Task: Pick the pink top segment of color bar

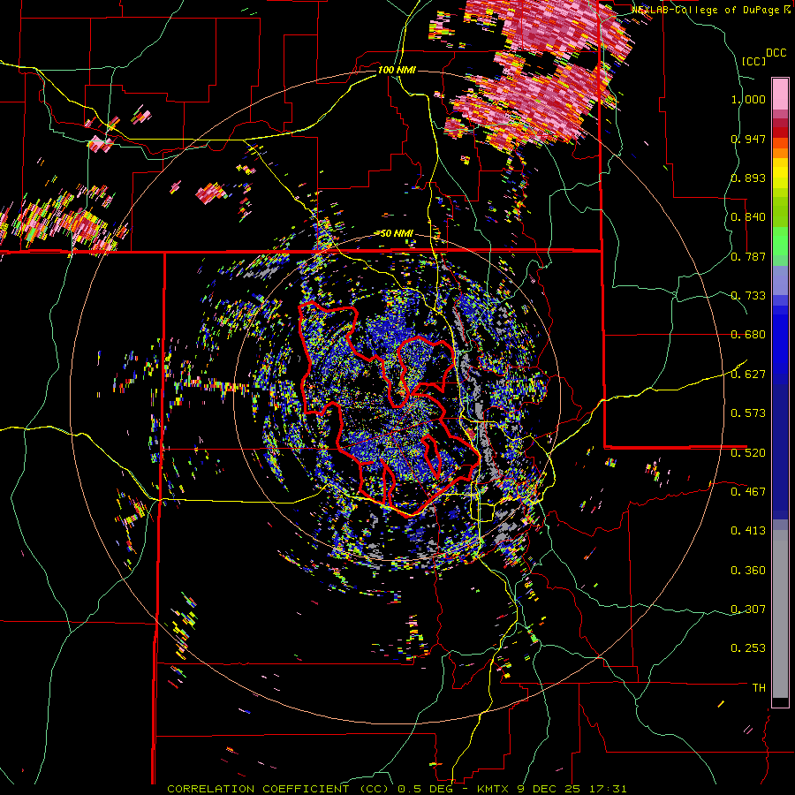Action: pos(780,94)
